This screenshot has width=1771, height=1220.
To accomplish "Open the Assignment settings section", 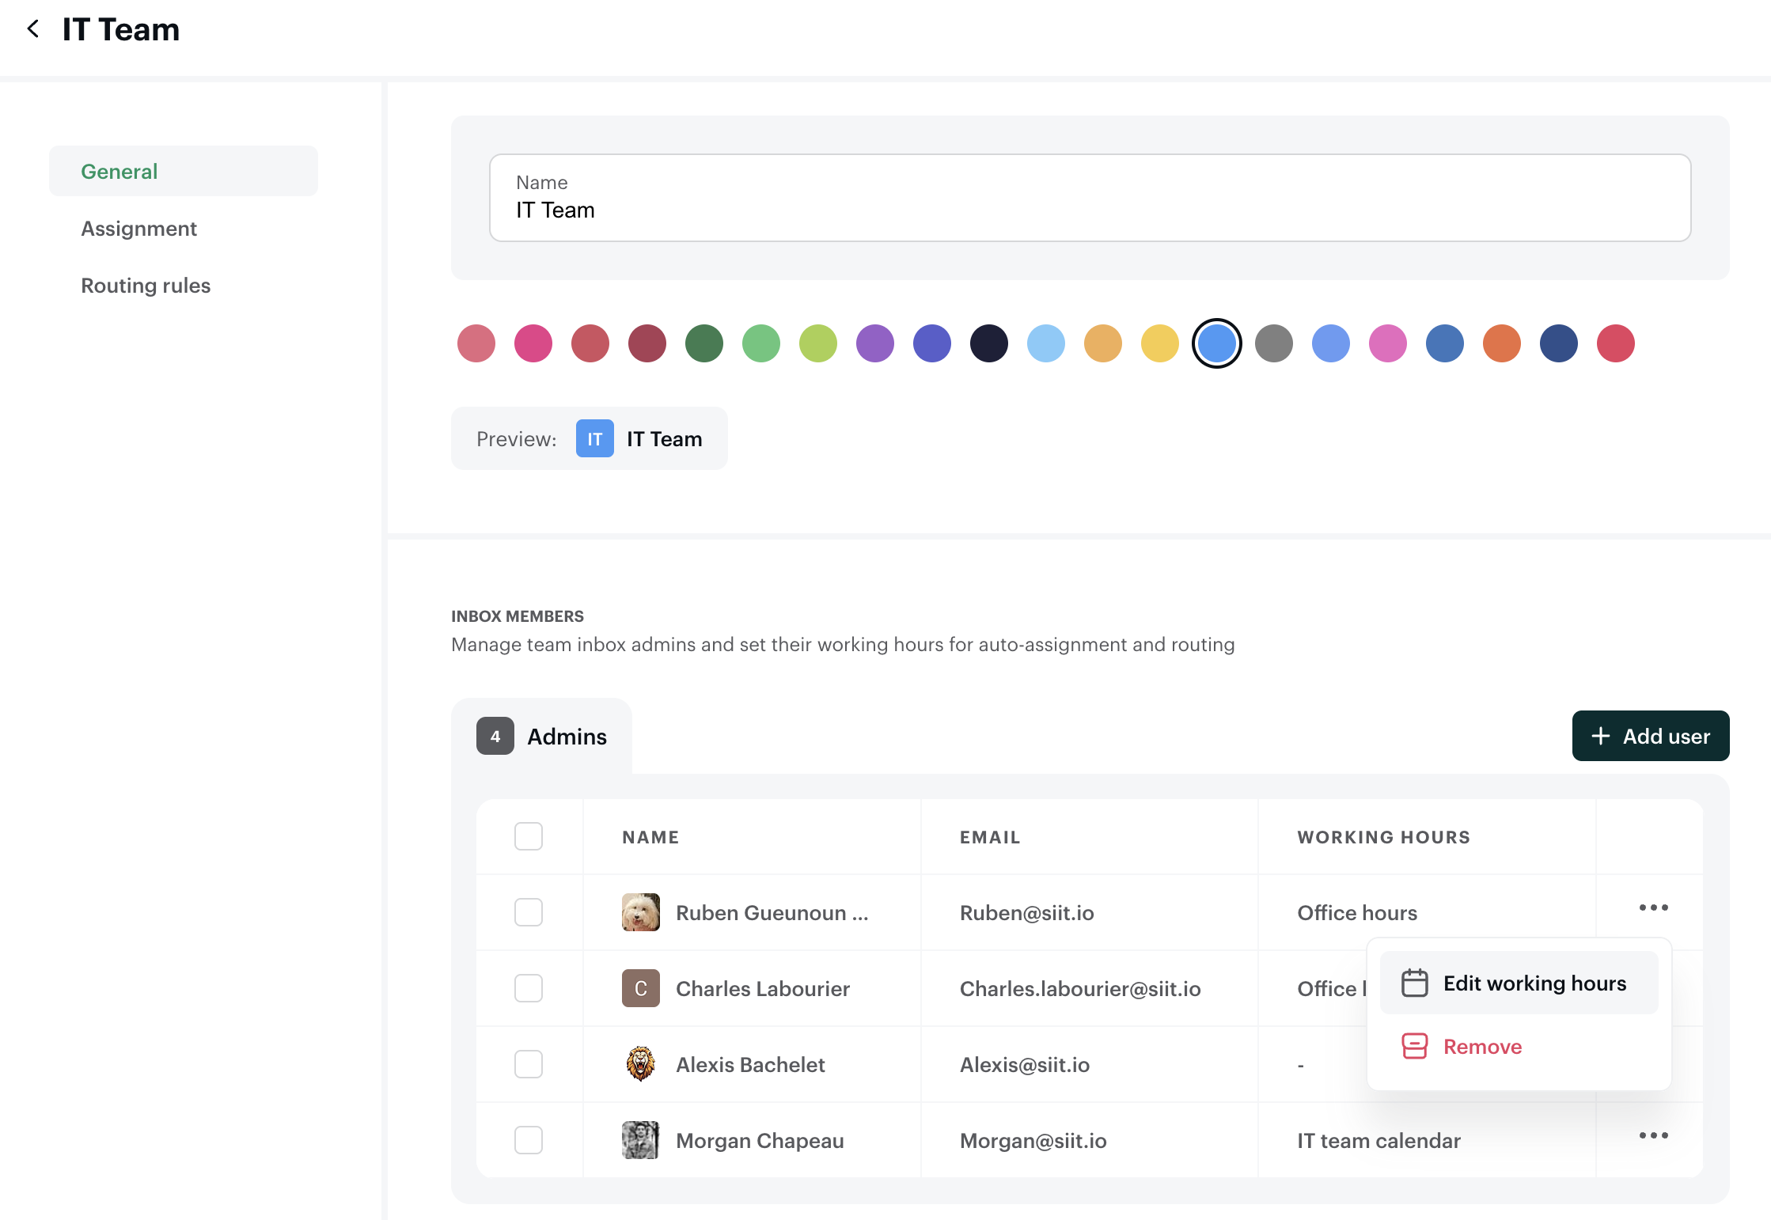I will (x=138, y=229).
